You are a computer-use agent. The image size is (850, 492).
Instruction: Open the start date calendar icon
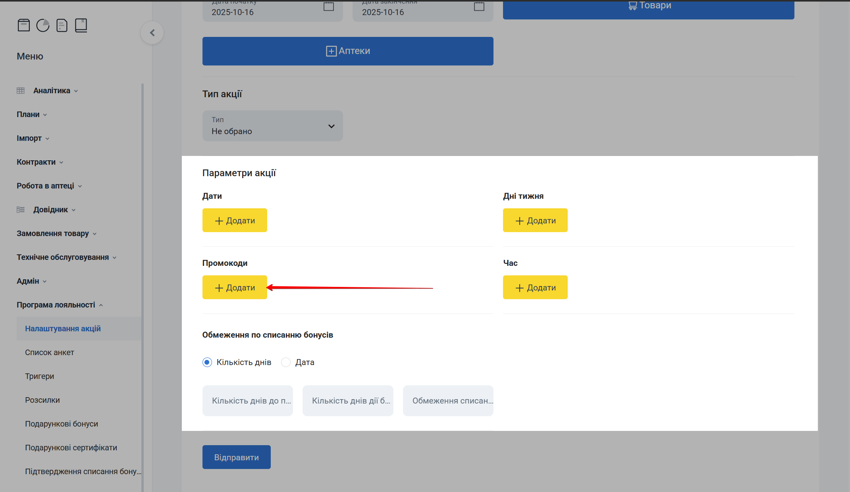coord(328,7)
